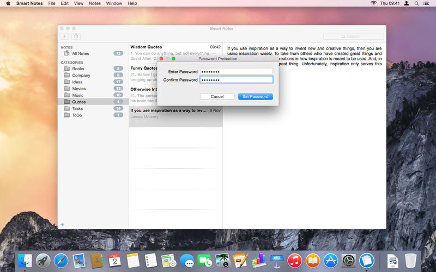Open the Movies category
Screen dimensions: 436x272
[x=93, y=89]
